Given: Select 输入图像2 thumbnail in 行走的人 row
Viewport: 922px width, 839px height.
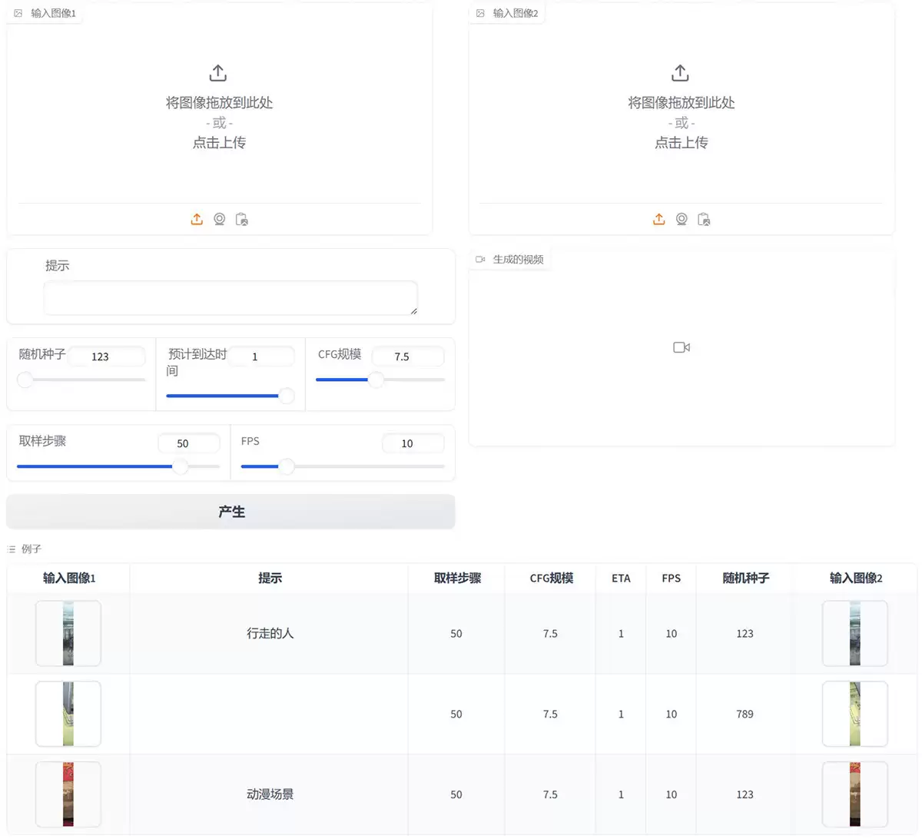Looking at the screenshot, I should (x=855, y=633).
